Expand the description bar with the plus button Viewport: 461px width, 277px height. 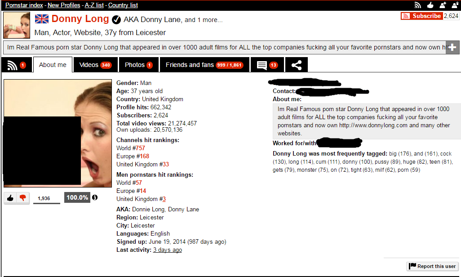(452, 47)
